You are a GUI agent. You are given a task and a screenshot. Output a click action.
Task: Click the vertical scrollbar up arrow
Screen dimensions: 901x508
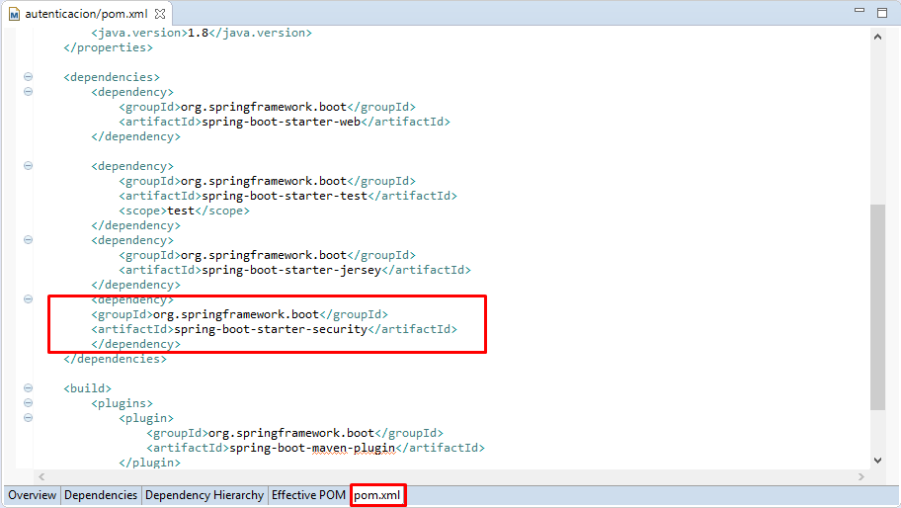(878, 36)
